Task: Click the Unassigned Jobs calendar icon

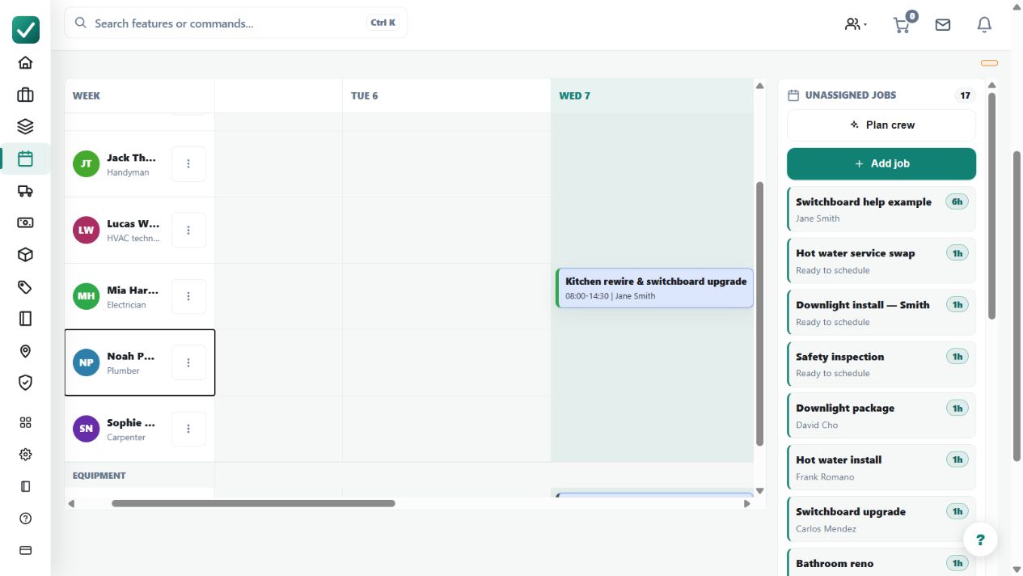Action: coord(793,95)
